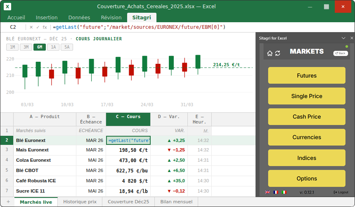Select the 1M chart period toggle
355x207 pixels.
12,47
